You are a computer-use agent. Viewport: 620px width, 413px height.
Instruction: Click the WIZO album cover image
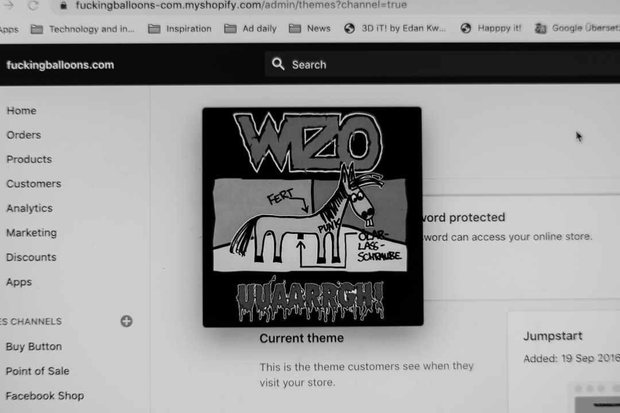[312, 217]
